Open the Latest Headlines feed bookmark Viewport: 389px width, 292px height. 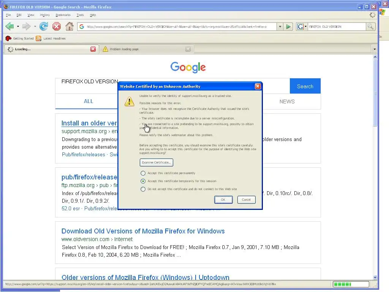(x=51, y=38)
